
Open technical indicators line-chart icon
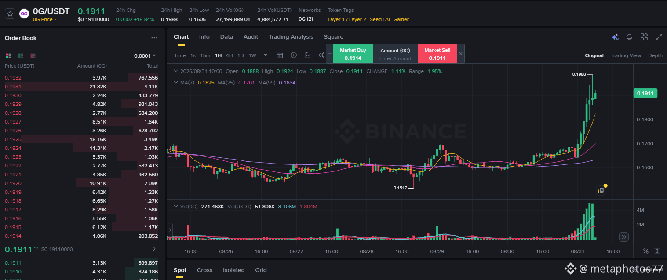[x=308, y=55]
